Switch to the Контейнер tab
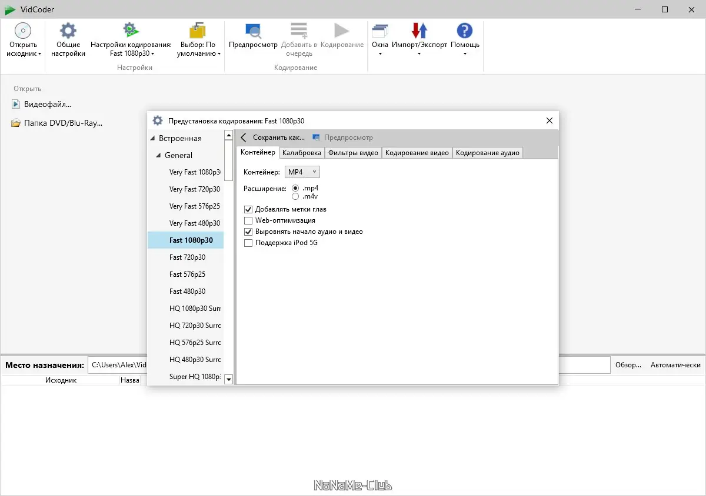Screen dimensions: 706x496 pyautogui.click(x=258, y=152)
